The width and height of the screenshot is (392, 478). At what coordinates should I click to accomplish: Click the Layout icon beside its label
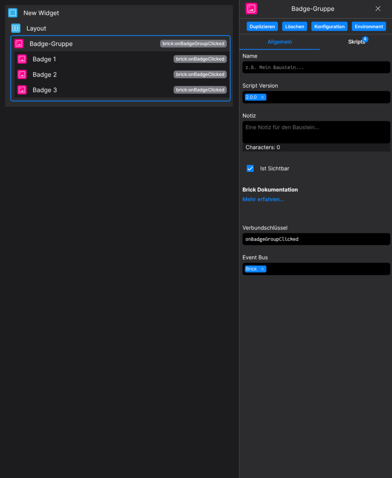(x=16, y=28)
